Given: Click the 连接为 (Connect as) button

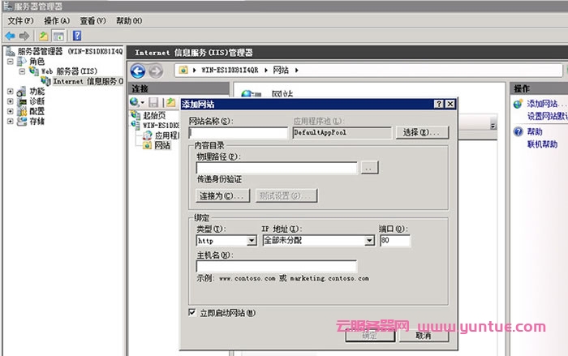Looking at the screenshot, I should pyautogui.click(x=222, y=195).
